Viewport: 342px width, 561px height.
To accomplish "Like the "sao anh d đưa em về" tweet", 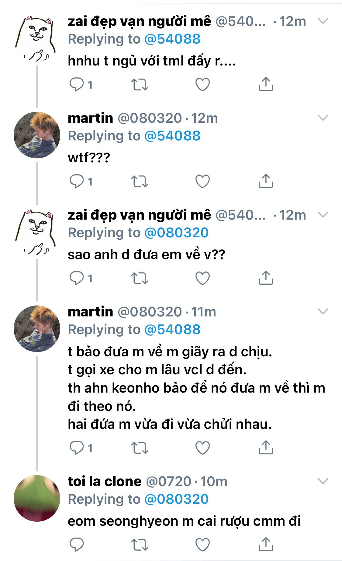I will [202, 278].
